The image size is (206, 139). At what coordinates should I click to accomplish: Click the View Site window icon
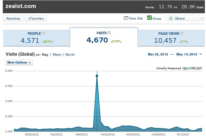126,18
